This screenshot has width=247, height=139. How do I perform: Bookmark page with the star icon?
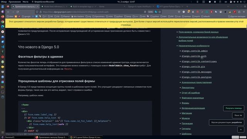(159, 12)
